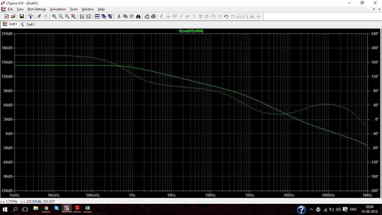Viewport: 382px width, 215px height.
Task: Open a file with folder icon
Action: (x=13, y=17)
